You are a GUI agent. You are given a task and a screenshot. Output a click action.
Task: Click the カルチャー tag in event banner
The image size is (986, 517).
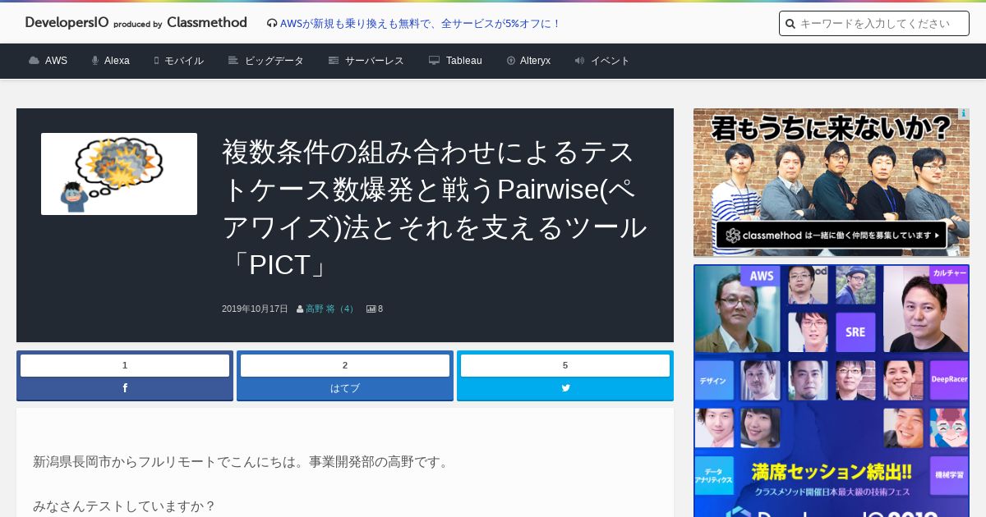pyautogui.click(x=950, y=276)
